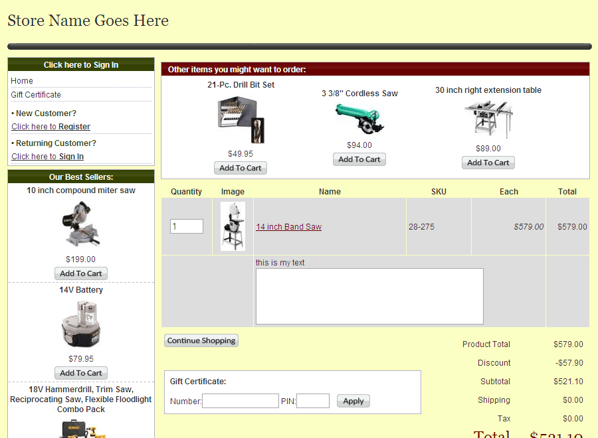
Task: Click inside the 'this is my text' textarea
Action: 369,296
